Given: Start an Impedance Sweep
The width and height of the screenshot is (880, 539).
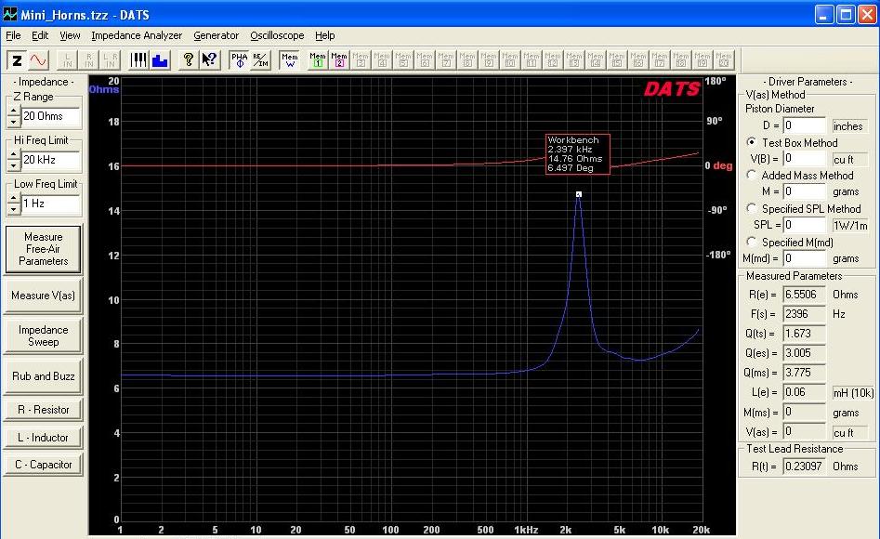Looking at the screenshot, I should pyautogui.click(x=44, y=335).
